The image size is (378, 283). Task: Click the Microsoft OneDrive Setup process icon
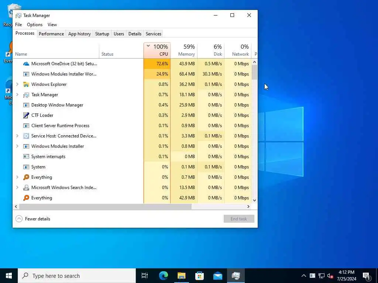tap(26, 64)
